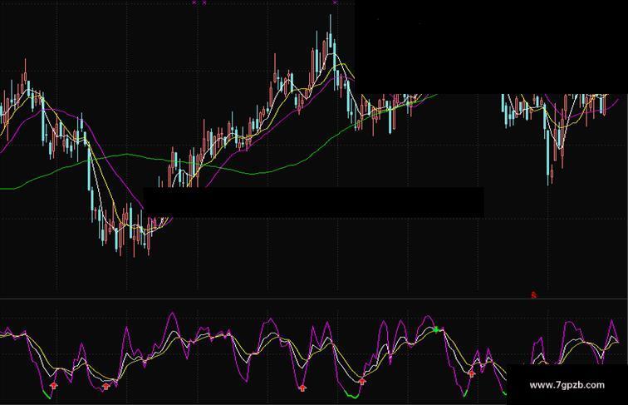Click the first red buy arrow in the indicator panel
The height and width of the screenshot is (405, 628).
tap(54, 386)
